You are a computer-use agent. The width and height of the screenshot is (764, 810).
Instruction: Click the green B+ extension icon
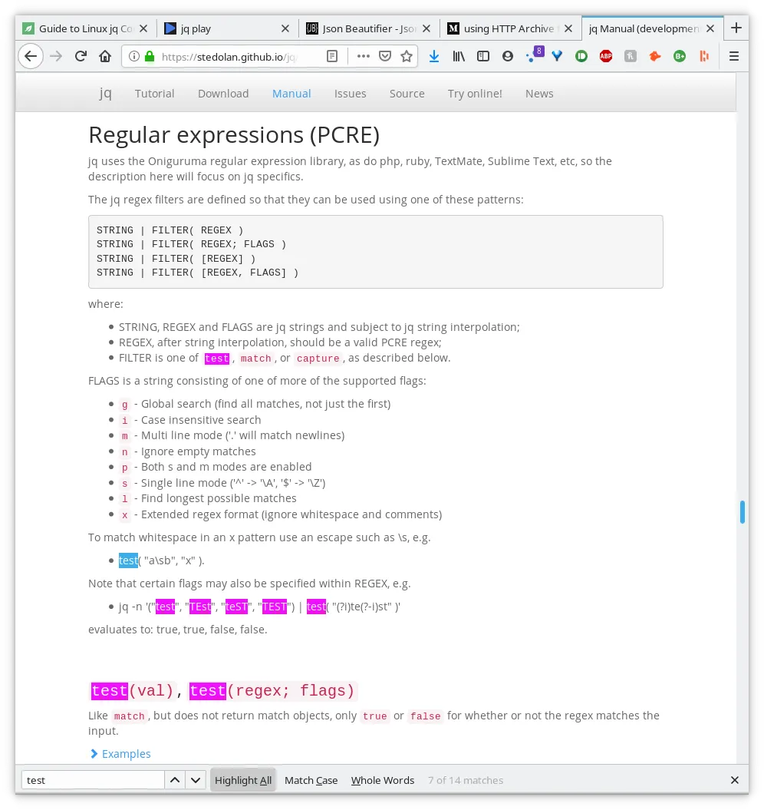click(680, 56)
